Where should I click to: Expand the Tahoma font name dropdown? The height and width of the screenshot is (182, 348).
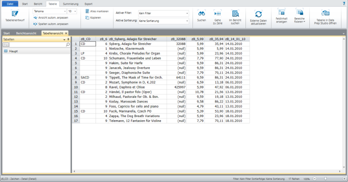(x=64, y=12)
